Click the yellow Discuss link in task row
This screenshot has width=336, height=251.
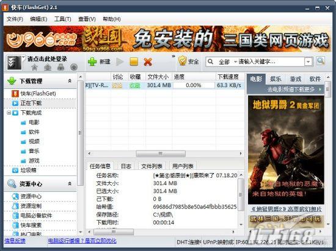[117, 85]
